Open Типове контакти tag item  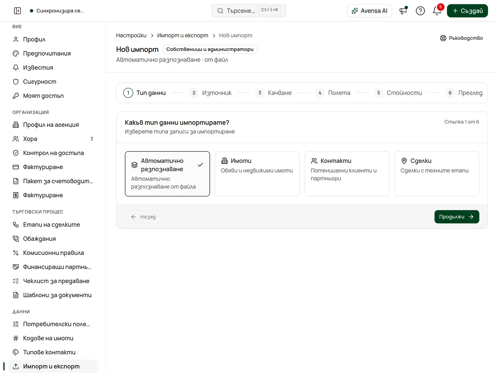coord(53,352)
